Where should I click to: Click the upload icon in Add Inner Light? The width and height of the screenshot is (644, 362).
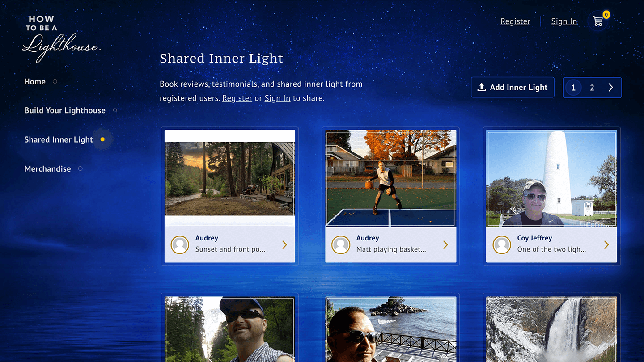pos(482,87)
